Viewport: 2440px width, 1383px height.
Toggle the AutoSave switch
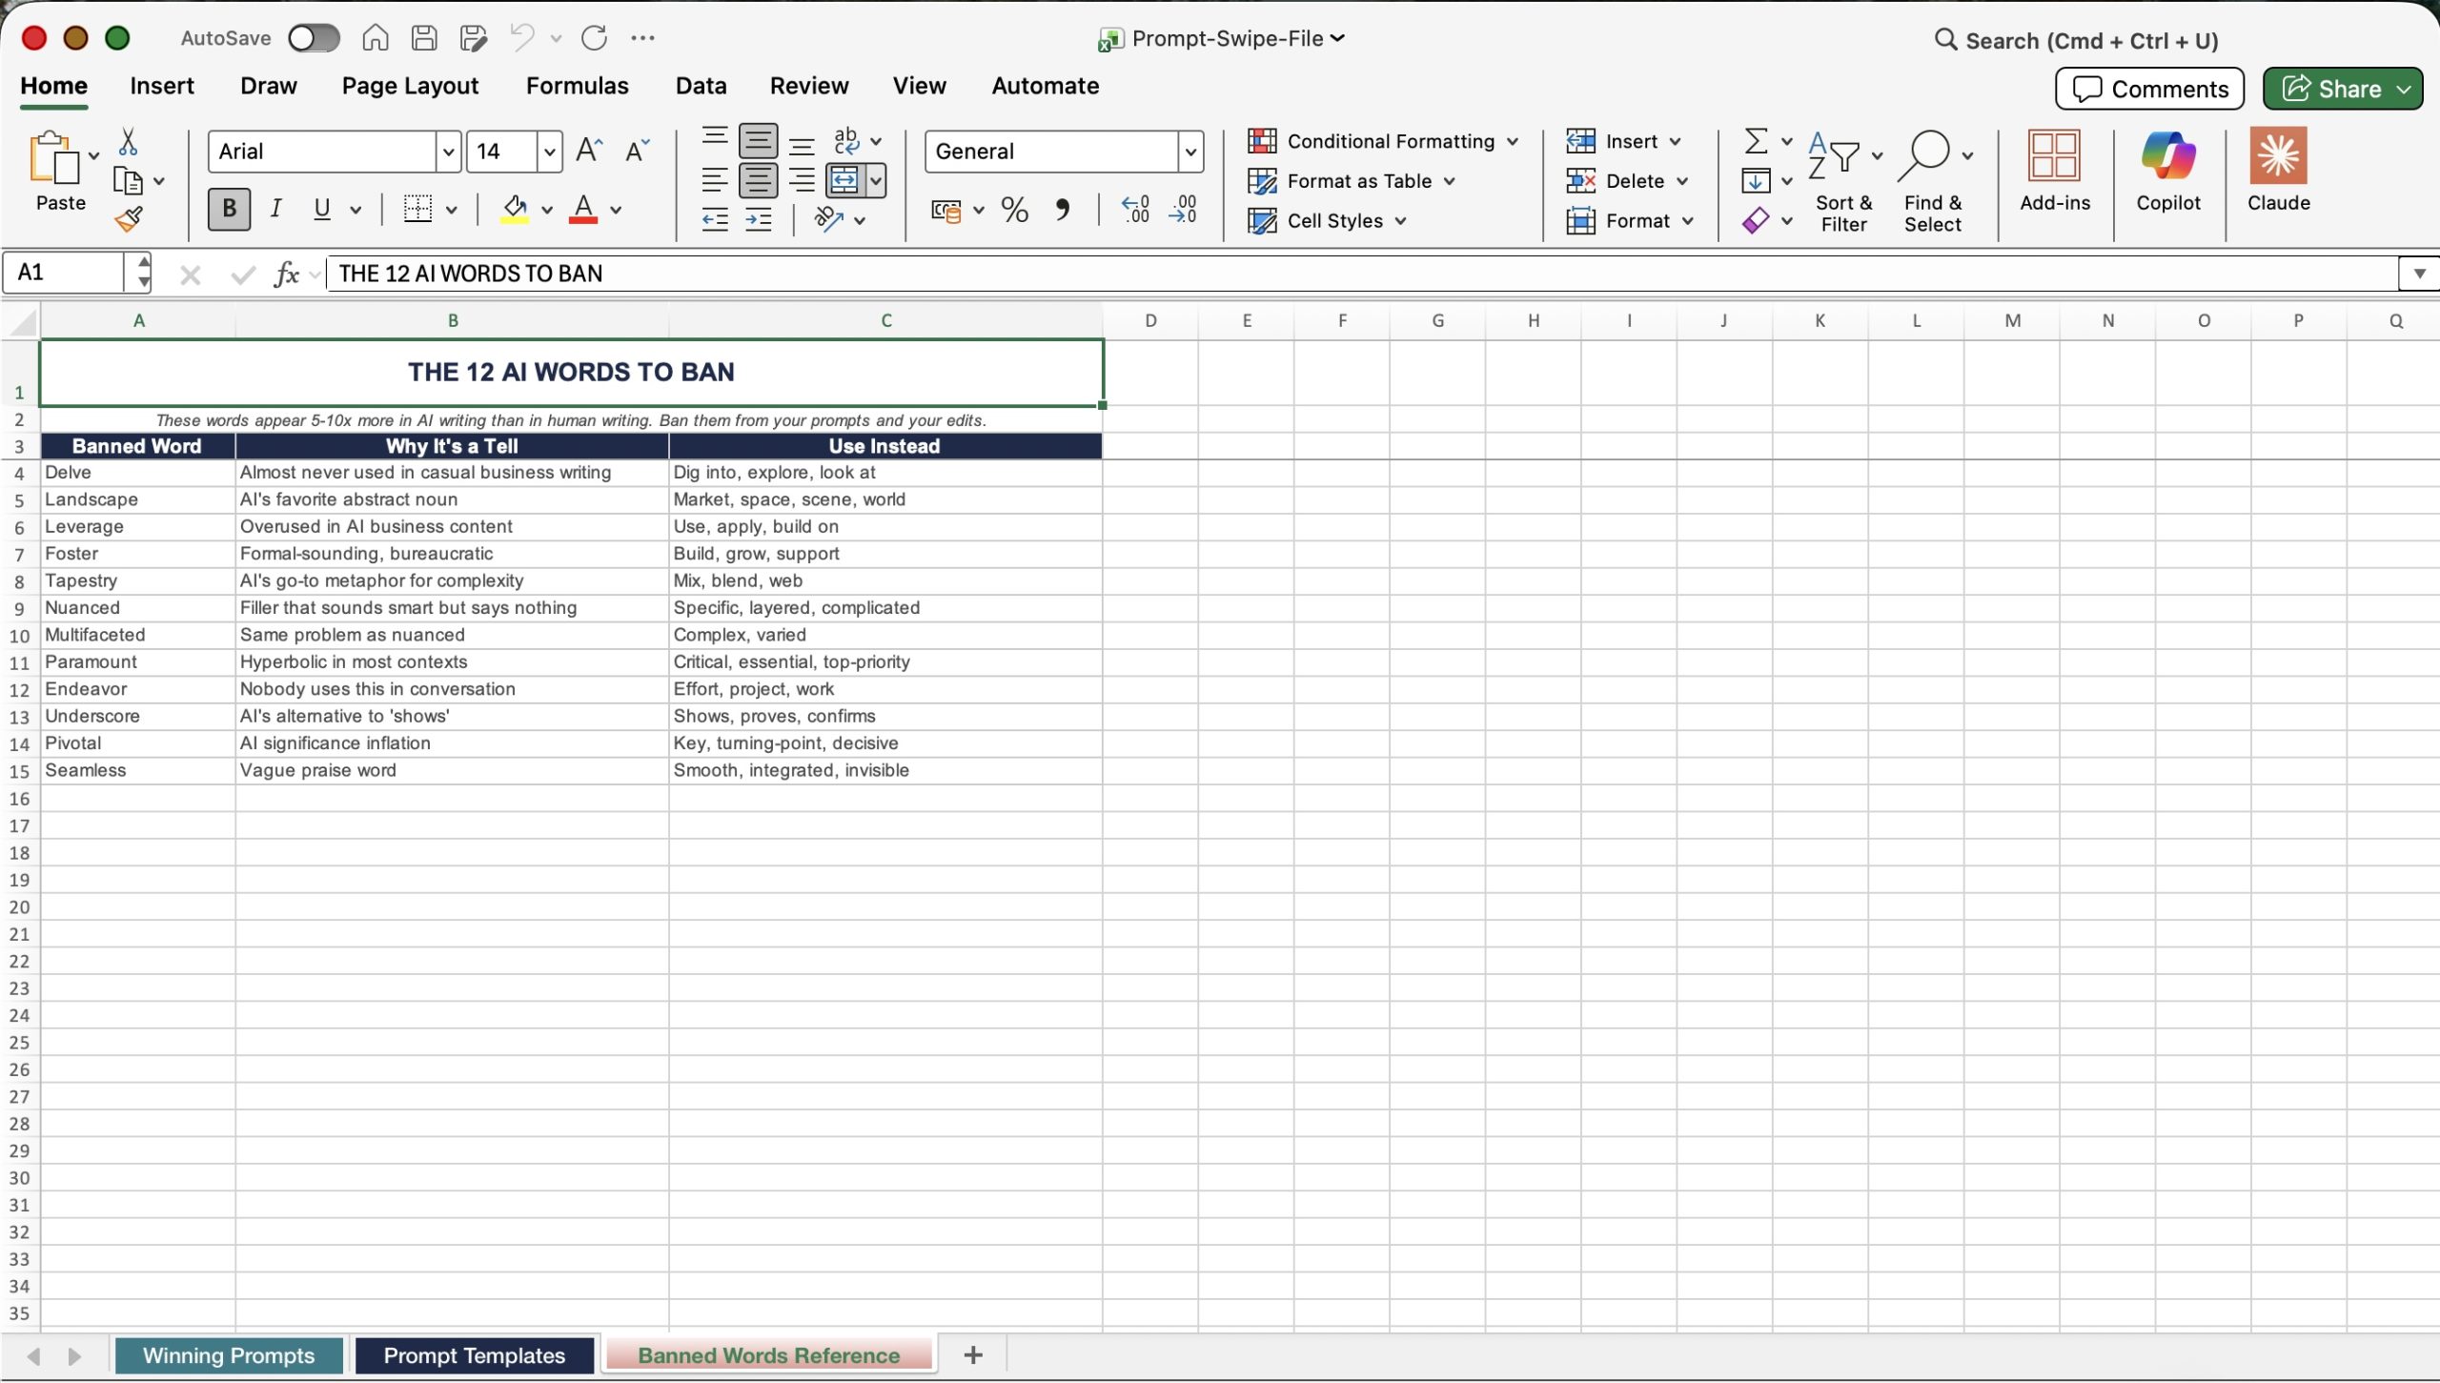click(x=314, y=38)
